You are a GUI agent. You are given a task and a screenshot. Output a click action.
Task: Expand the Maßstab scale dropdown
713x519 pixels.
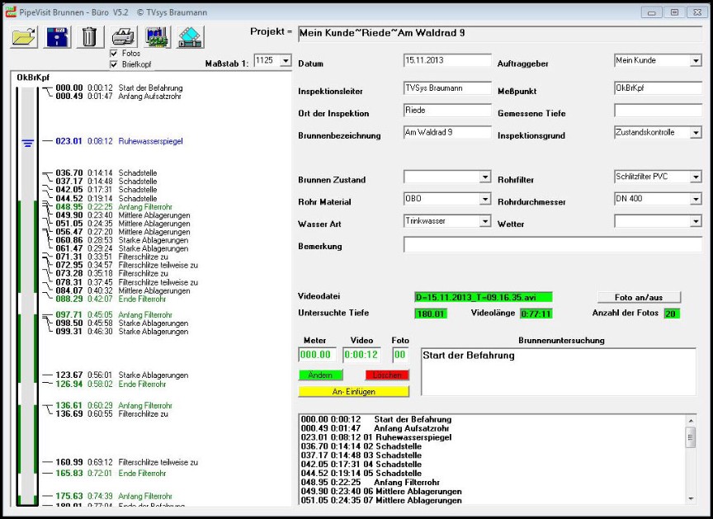click(x=286, y=61)
